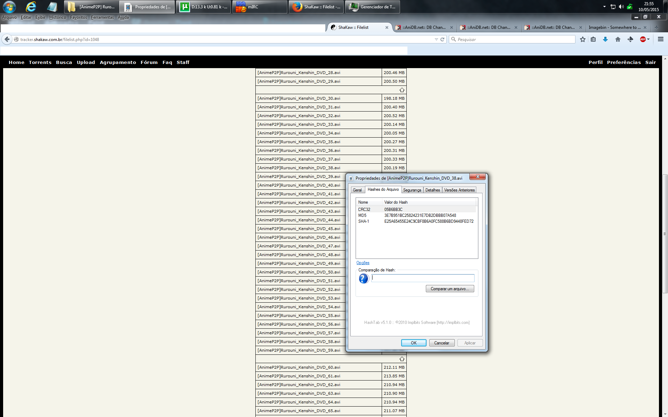Open the Torrents navigation link
Image resolution: width=668 pixels, height=417 pixels.
click(x=40, y=63)
